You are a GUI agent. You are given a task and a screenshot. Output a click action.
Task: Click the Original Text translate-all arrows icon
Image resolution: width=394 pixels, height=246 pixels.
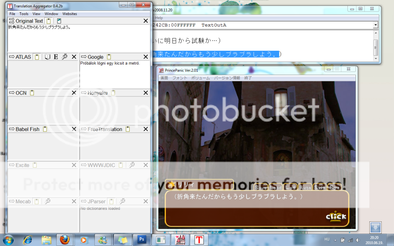click(11, 21)
